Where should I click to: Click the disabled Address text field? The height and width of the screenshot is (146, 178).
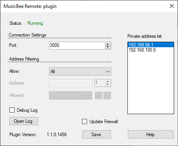(71, 83)
